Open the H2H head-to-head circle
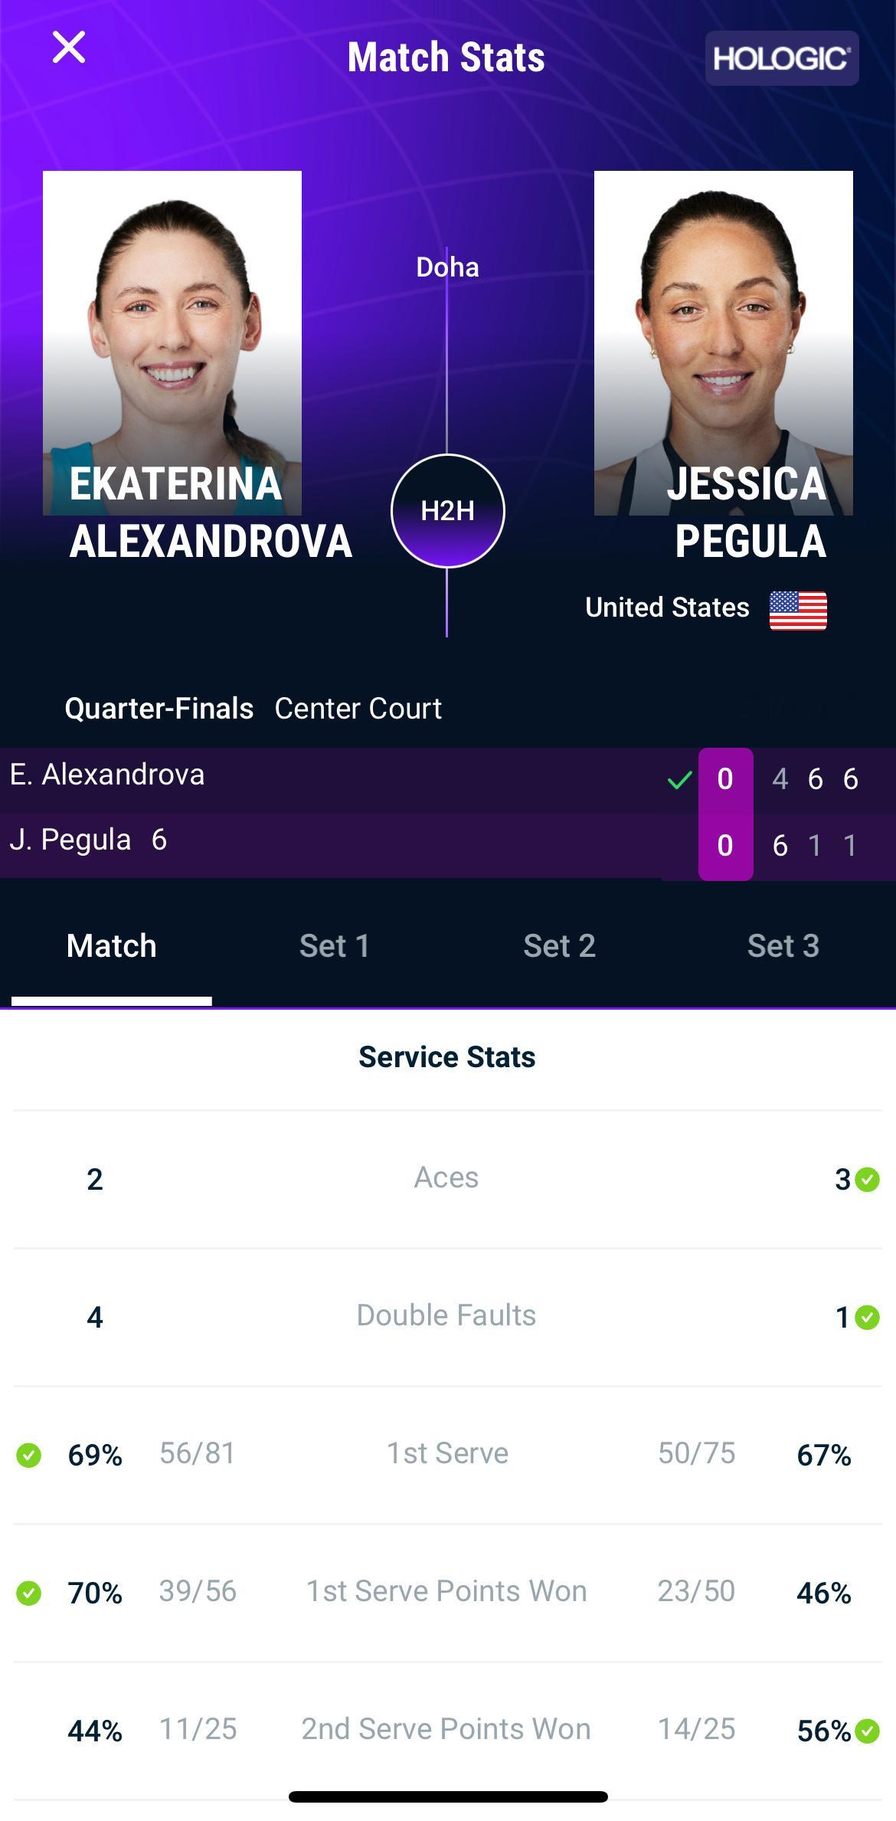The width and height of the screenshot is (896, 1821). coord(447,511)
